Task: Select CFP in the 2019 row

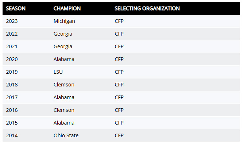Action: click(x=119, y=72)
